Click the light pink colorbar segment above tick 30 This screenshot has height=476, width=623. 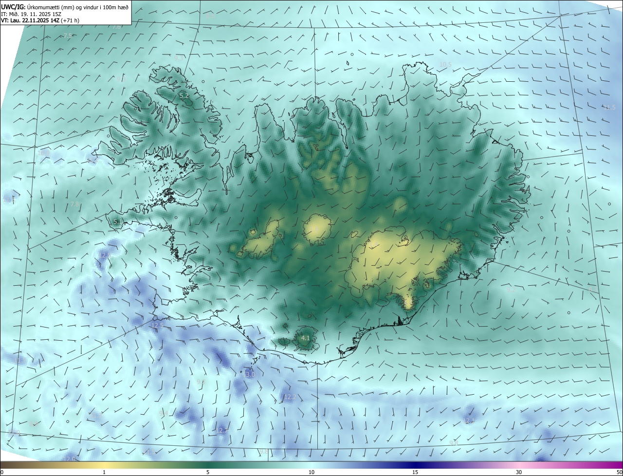519,465
